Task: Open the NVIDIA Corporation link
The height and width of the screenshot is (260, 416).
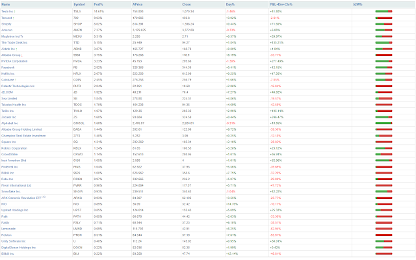Action: coord(14,61)
